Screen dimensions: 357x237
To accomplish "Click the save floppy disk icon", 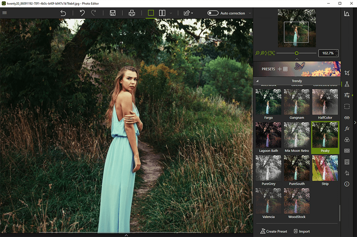I will pos(113,13).
